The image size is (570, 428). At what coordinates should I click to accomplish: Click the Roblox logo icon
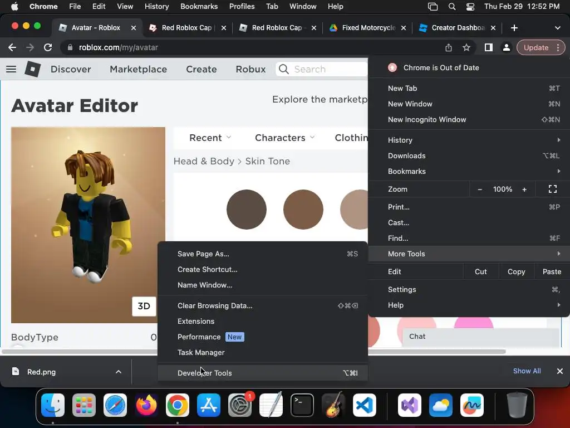pos(33,69)
